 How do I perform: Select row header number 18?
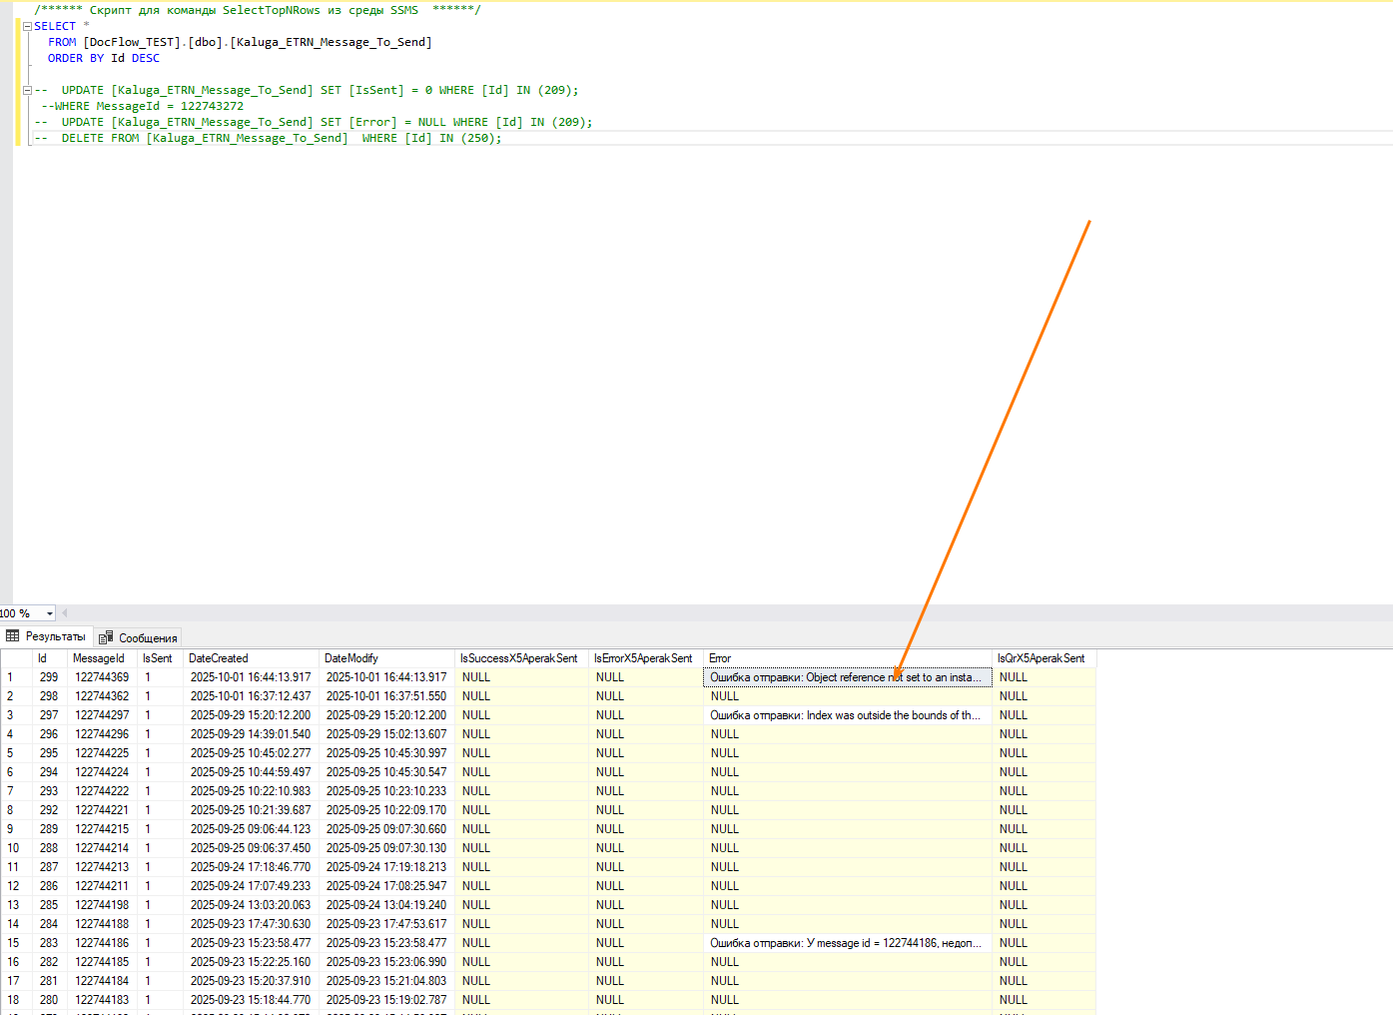coord(17,1000)
